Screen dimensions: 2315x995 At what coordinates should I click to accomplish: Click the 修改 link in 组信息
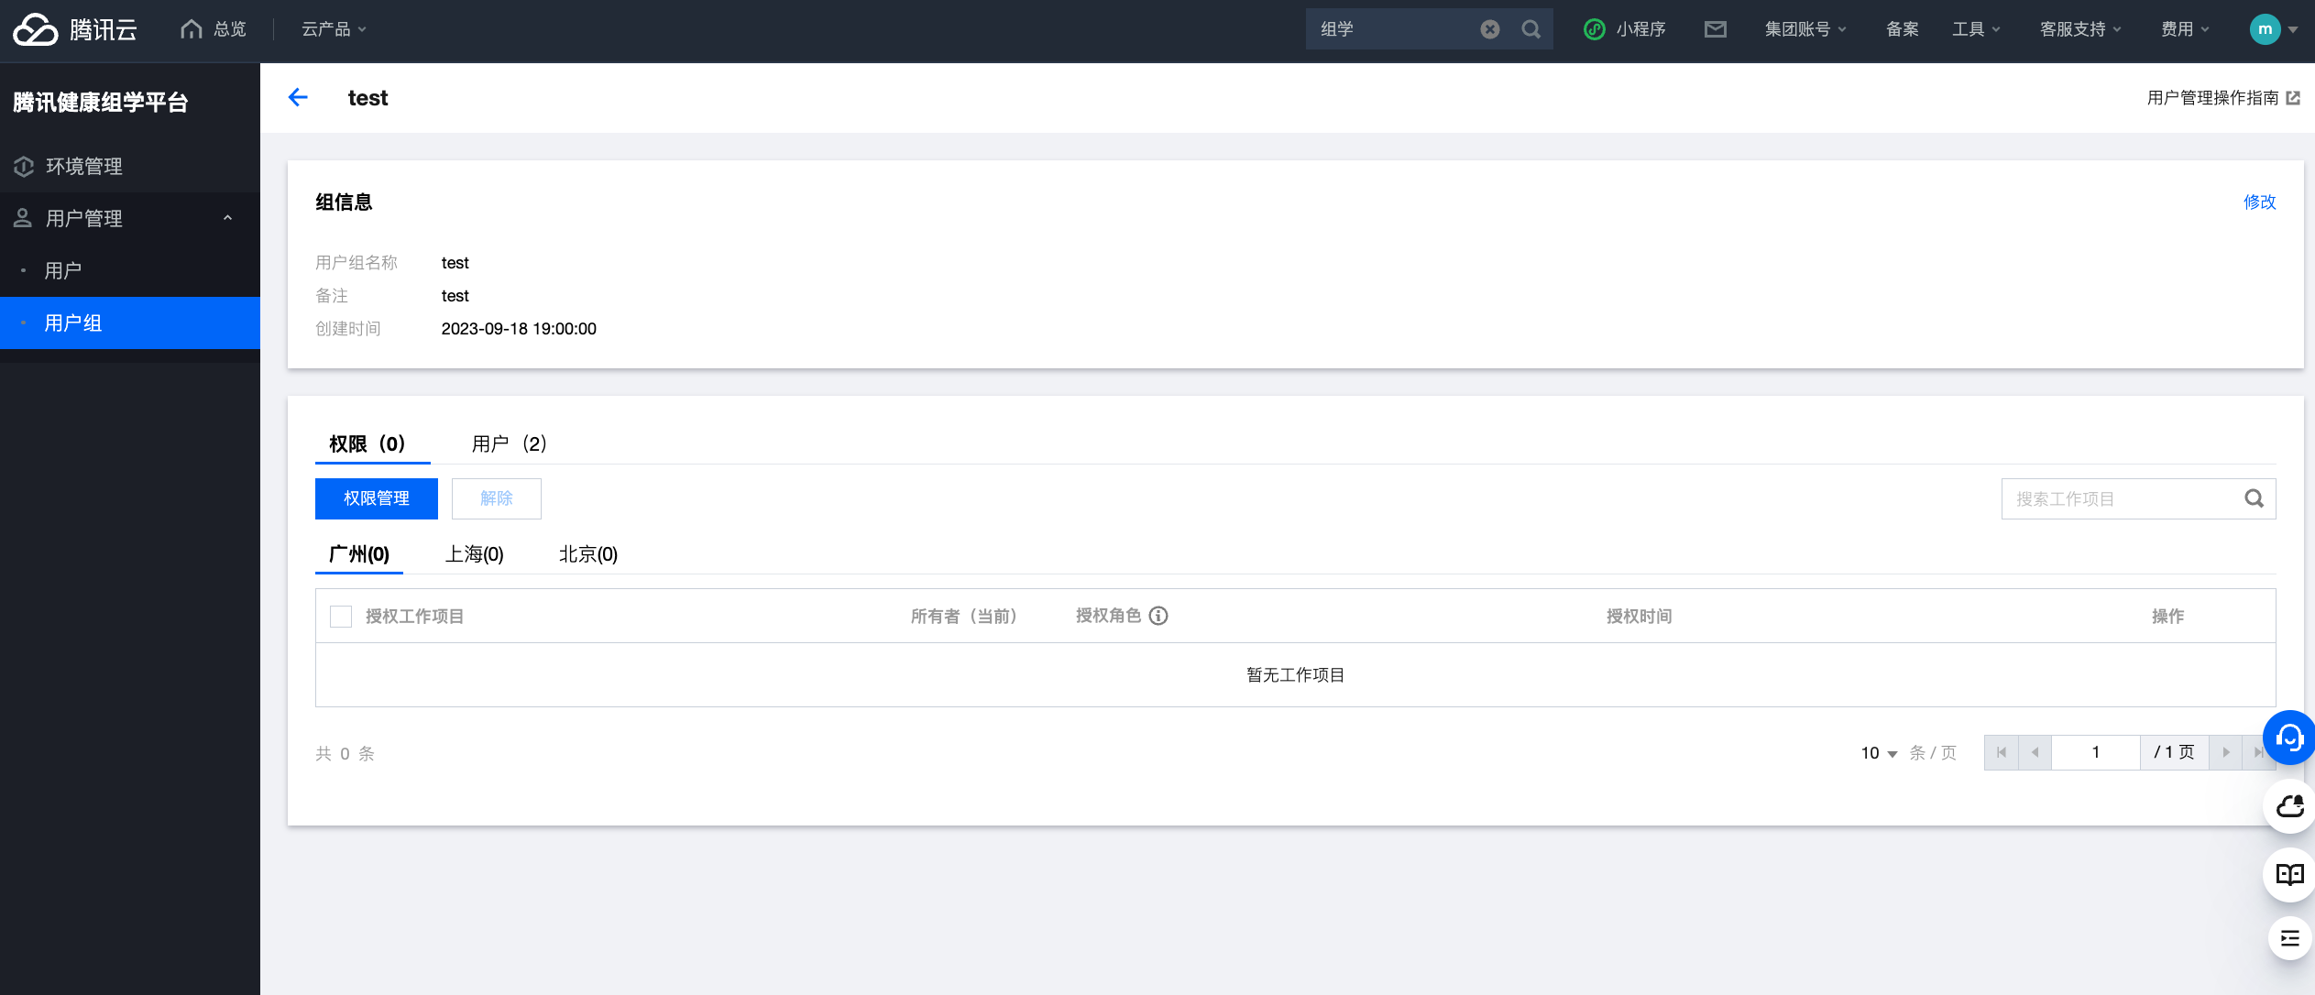[2258, 202]
